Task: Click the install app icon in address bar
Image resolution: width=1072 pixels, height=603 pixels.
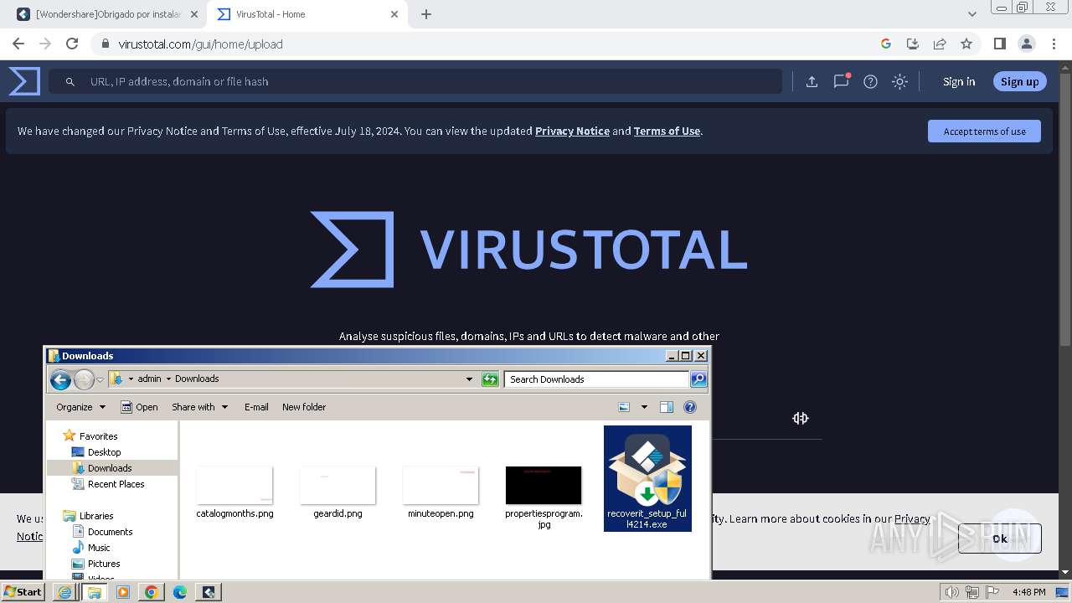Action: tap(913, 44)
